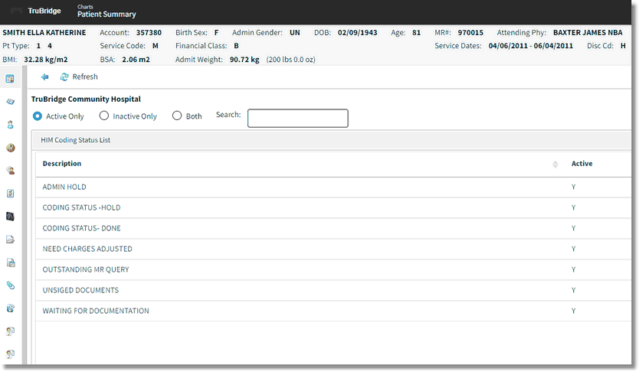Click the patient name SMITH ELLA KATHERINE

coord(44,33)
